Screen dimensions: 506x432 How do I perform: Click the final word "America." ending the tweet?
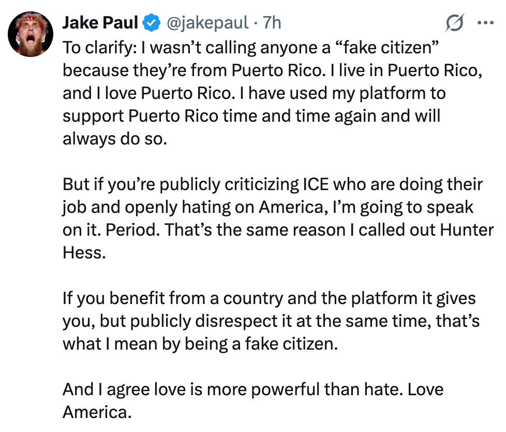point(97,412)
